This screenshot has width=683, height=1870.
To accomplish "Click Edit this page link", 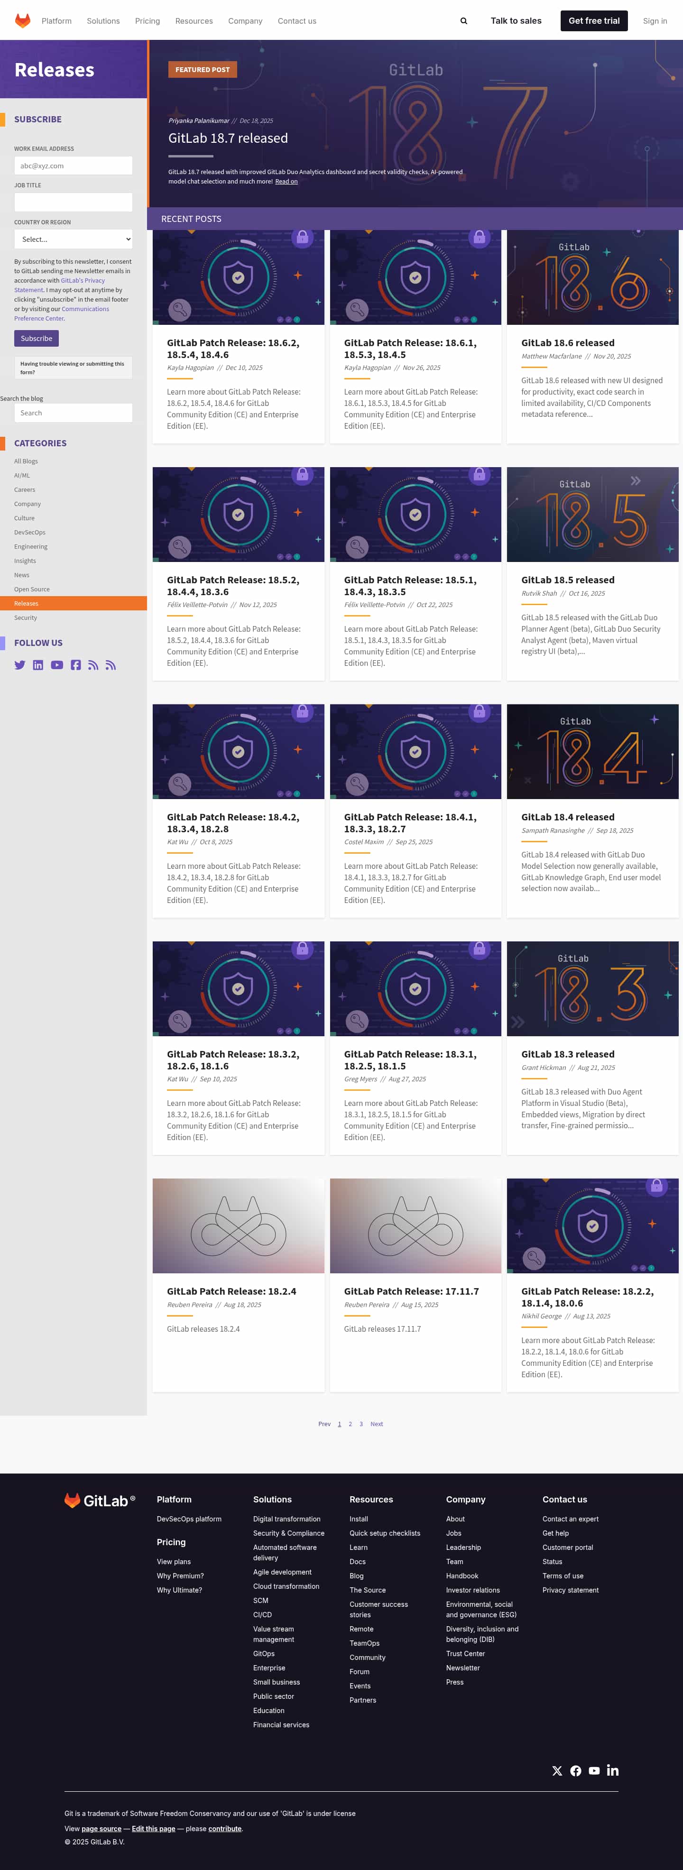I will tap(153, 1829).
